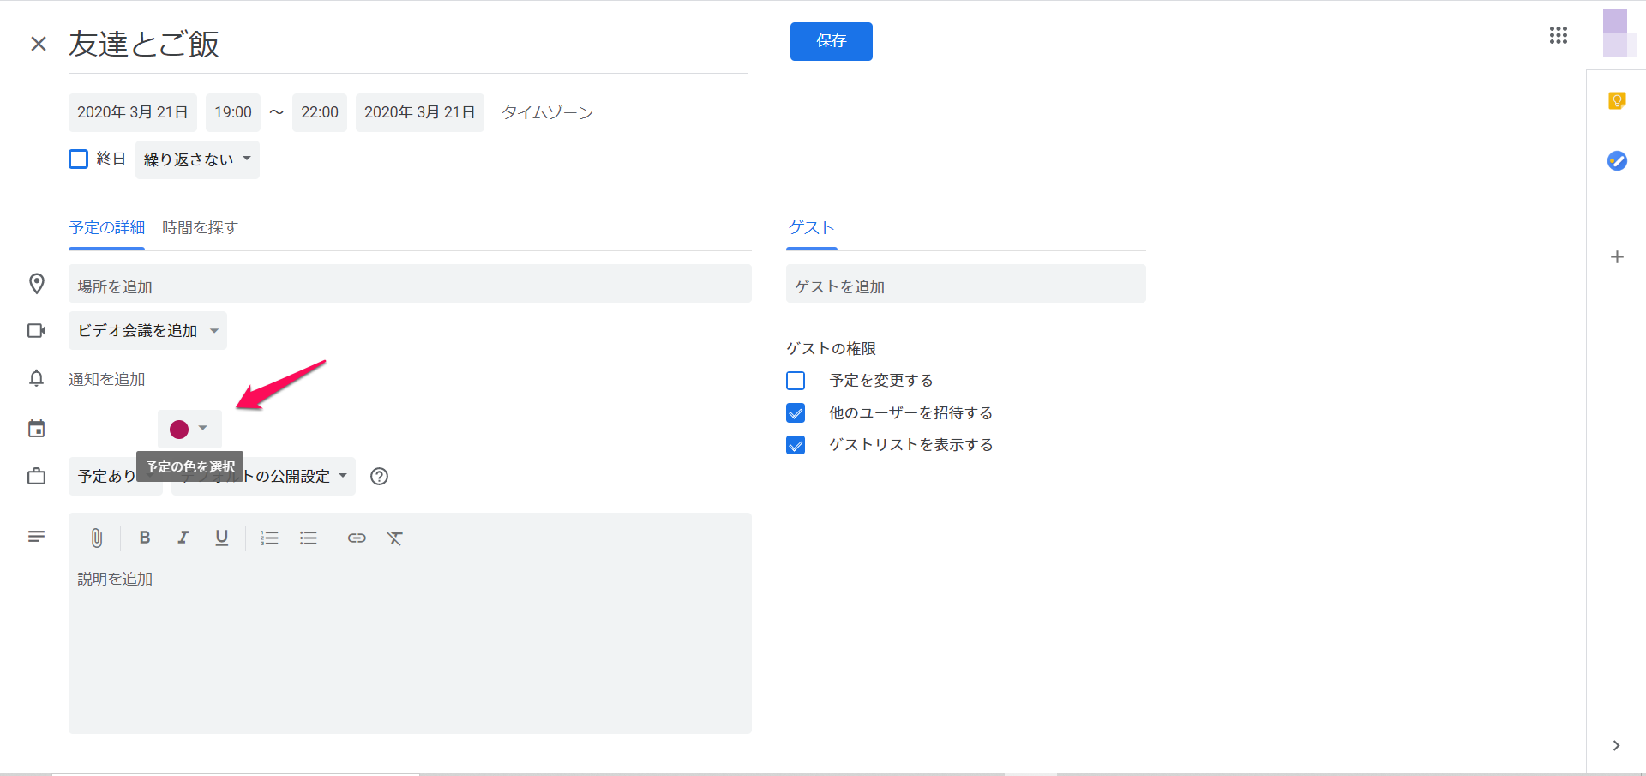
Task: Click the 場所を追加 location field
Action: (x=410, y=284)
